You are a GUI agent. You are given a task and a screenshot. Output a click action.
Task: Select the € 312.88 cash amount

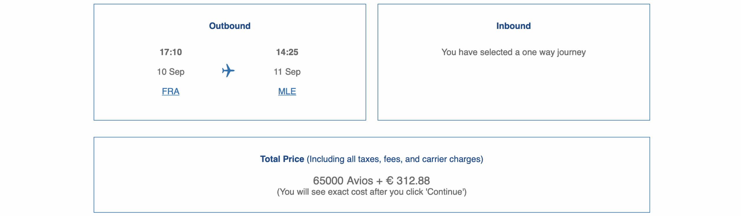point(408,181)
